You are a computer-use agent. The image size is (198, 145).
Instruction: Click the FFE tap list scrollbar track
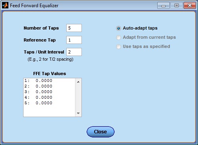(78, 97)
